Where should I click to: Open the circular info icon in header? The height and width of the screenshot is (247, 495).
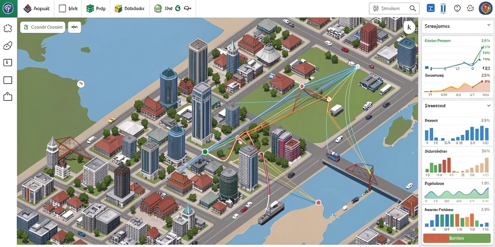point(457,9)
